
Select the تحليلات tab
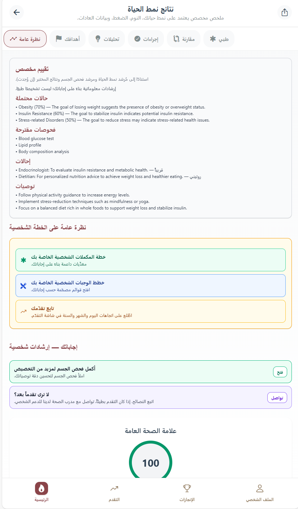tap(107, 39)
